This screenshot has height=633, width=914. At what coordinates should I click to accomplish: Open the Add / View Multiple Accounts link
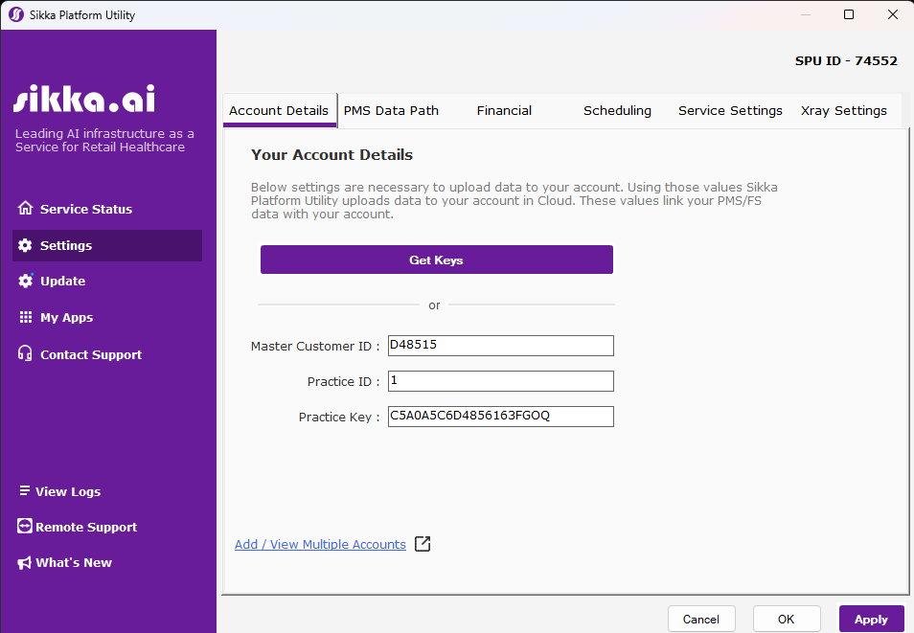pos(320,544)
